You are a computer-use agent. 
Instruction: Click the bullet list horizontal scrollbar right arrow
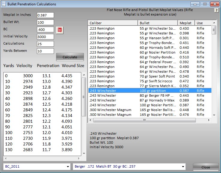[x=210, y=120]
